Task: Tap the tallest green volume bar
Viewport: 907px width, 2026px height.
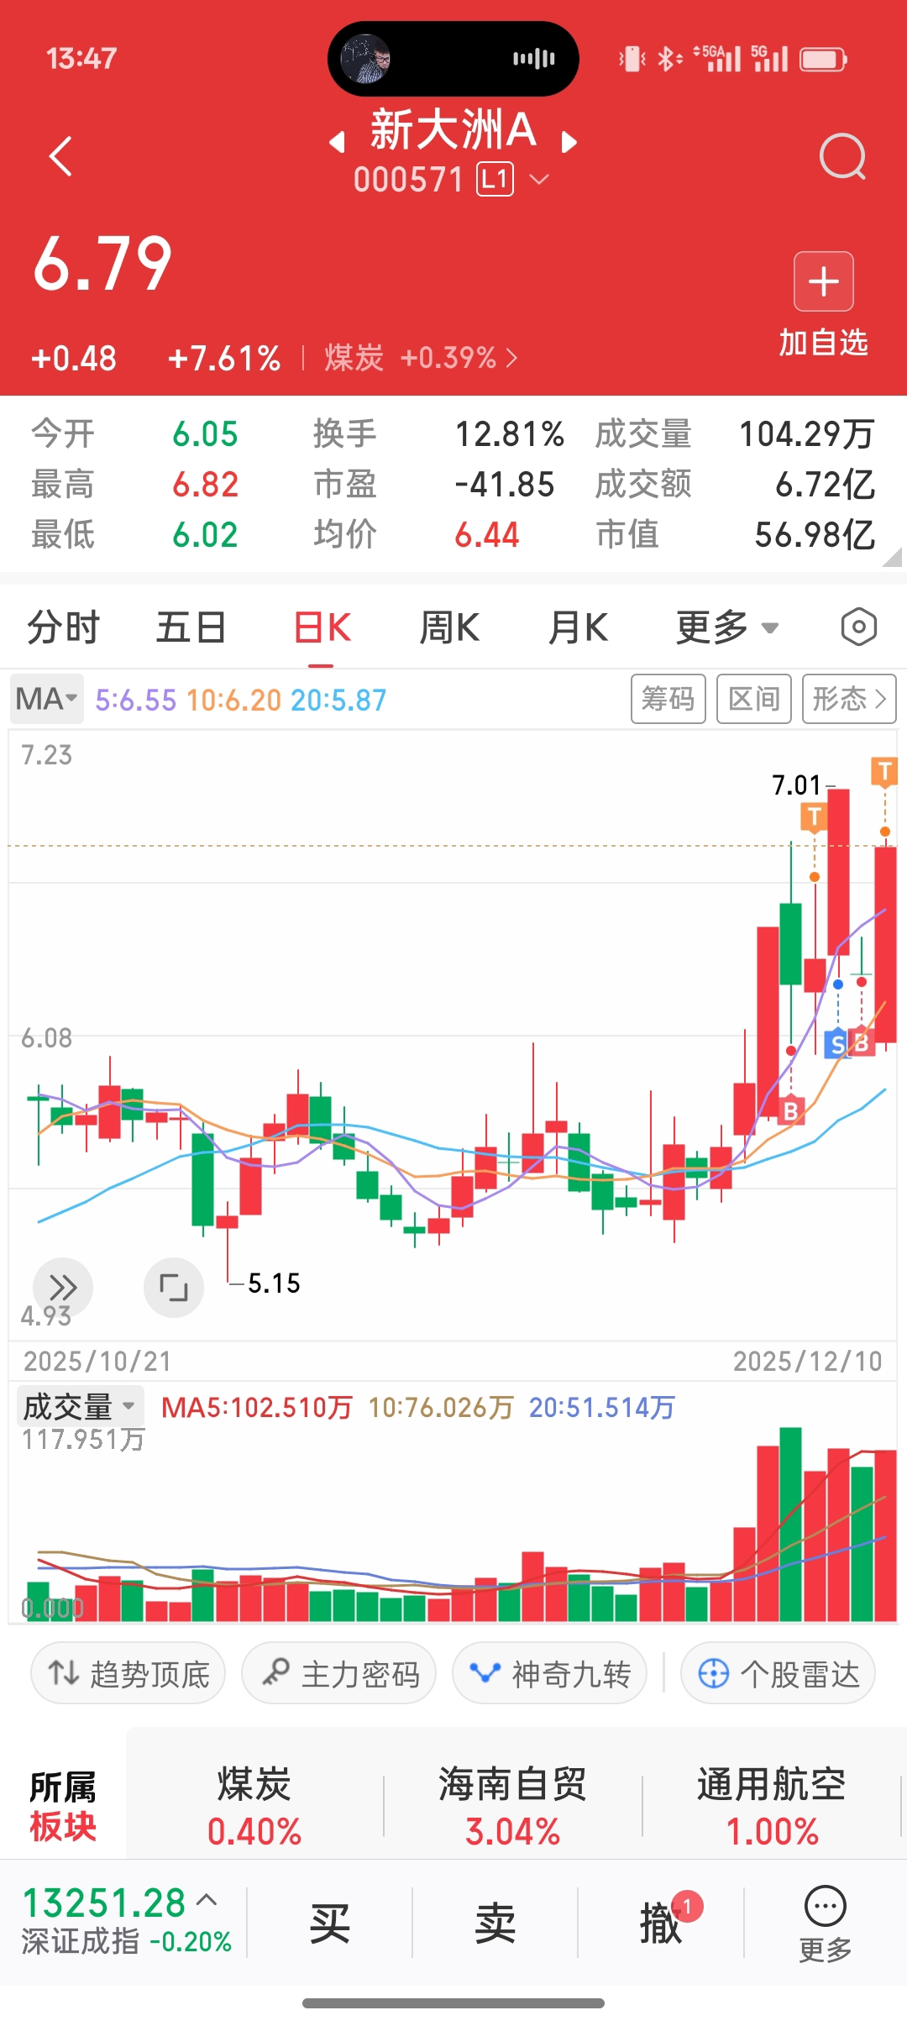Action: click(790, 1525)
